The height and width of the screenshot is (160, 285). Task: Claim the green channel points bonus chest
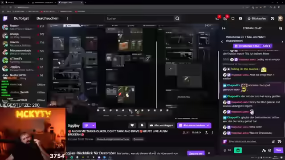click(238, 150)
